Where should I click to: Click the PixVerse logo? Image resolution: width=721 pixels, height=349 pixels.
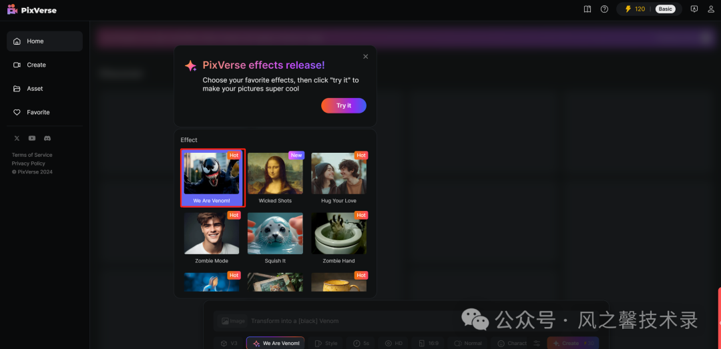tap(32, 9)
